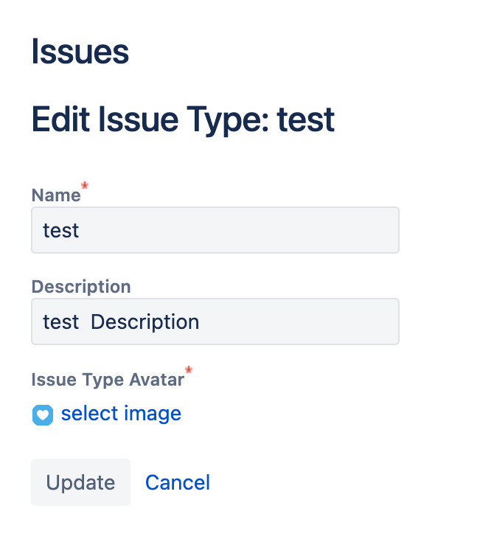The image size is (491, 556).
Task: Cancel editing the issue type
Action: point(178,482)
